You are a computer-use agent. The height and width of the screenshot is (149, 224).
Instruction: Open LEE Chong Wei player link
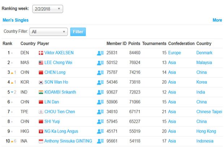(58, 62)
